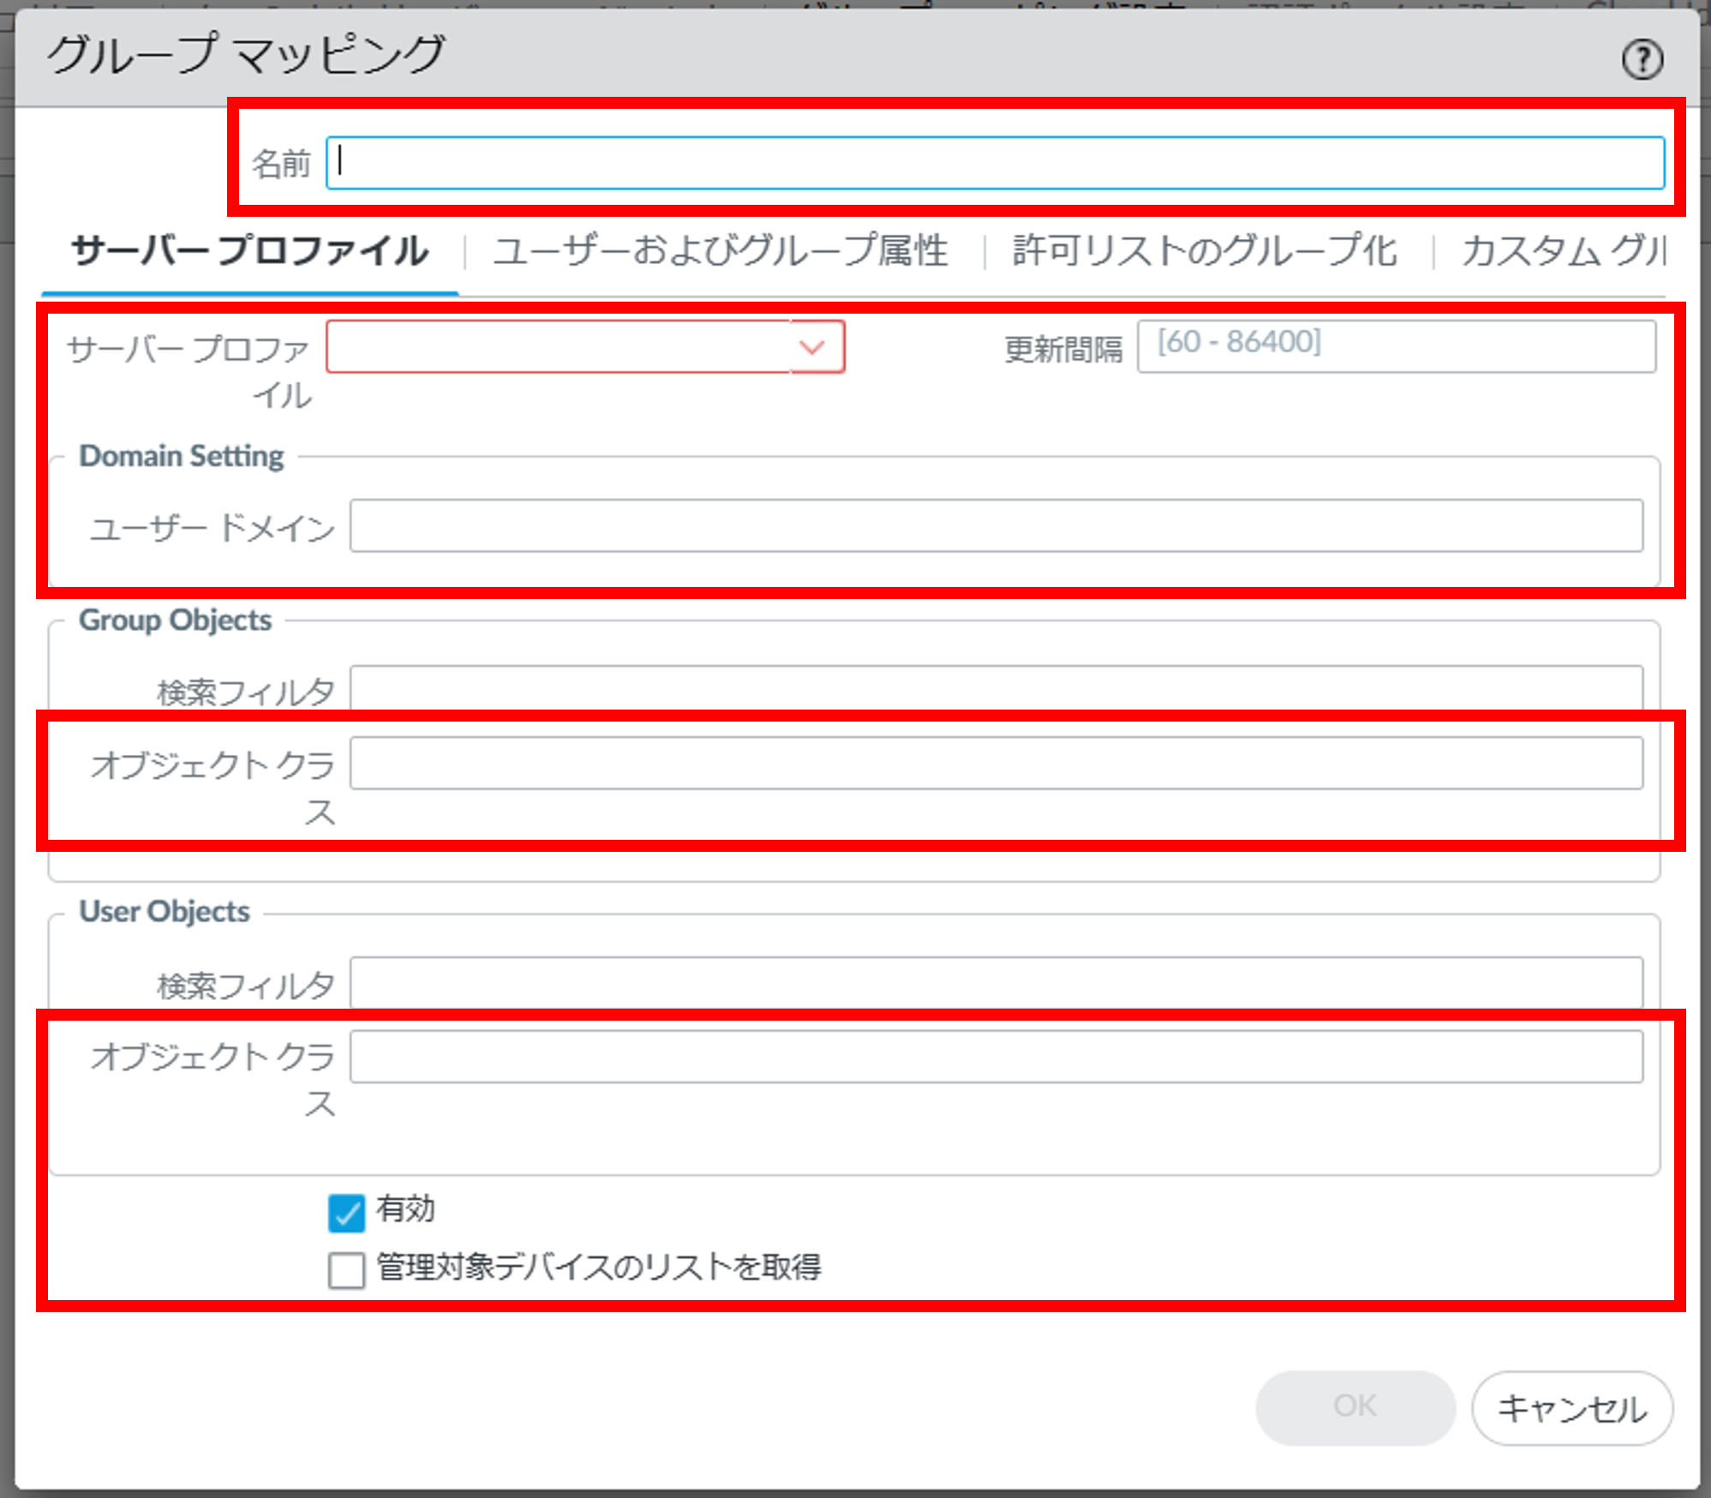This screenshot has height=1498, width=1711.
Task: Select the サーバー プロファイル tab
Action: pos(249,252)
